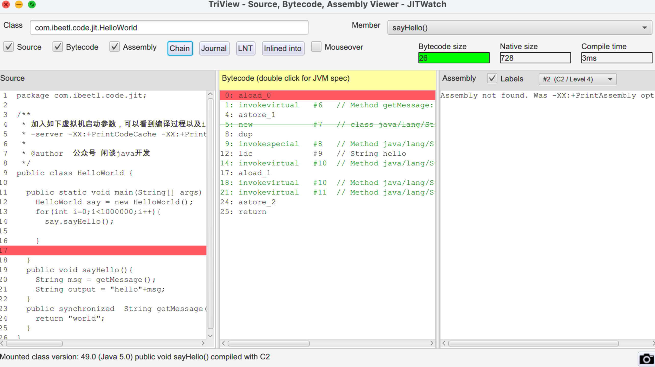Click the Class name input field
This screenshot has width=655, height=367.
[169, 28]
